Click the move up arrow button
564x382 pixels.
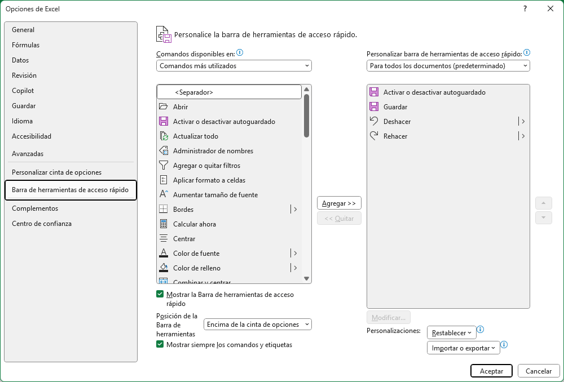(544, 203)
